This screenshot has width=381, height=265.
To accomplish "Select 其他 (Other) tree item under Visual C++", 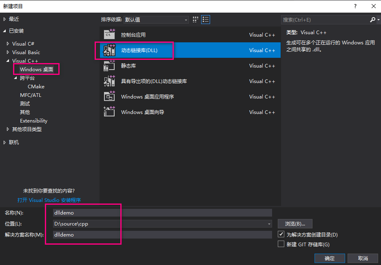I will click(x=25, y=112).
